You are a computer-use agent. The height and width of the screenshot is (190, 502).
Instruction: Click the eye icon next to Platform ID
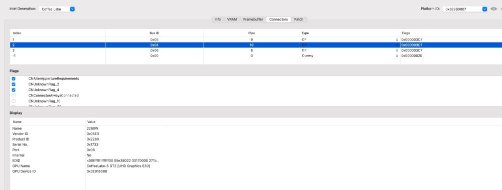(493, 9)
